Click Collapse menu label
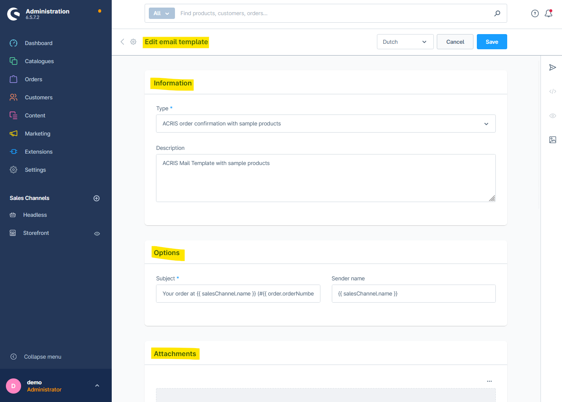Viewport: 562px width, 402px height. pos(43,357)
